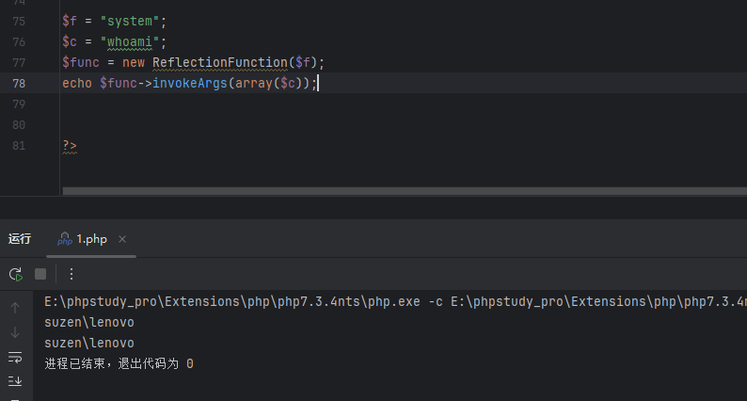This screenshot has width=747, height=401.
Task: Click the PHP file icon on the run tab
Action: 65,239
